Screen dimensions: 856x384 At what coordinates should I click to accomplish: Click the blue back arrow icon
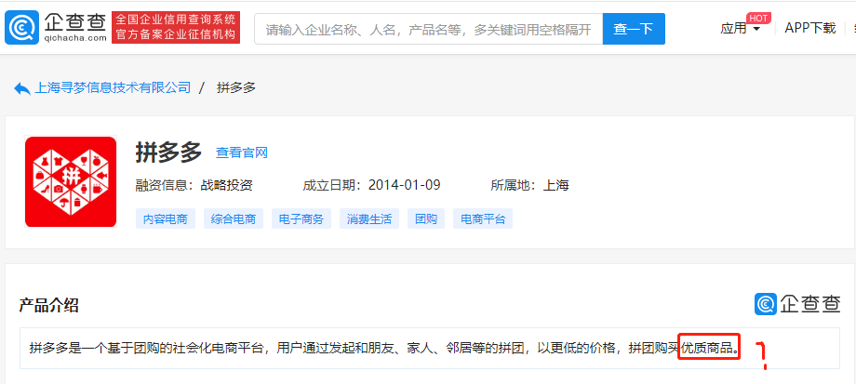point(21,88)
